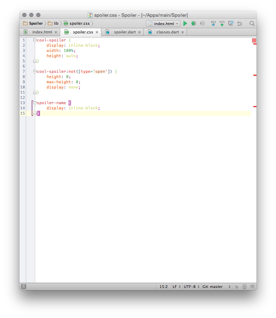Click line number 7 in the gutter

point(24,71)
